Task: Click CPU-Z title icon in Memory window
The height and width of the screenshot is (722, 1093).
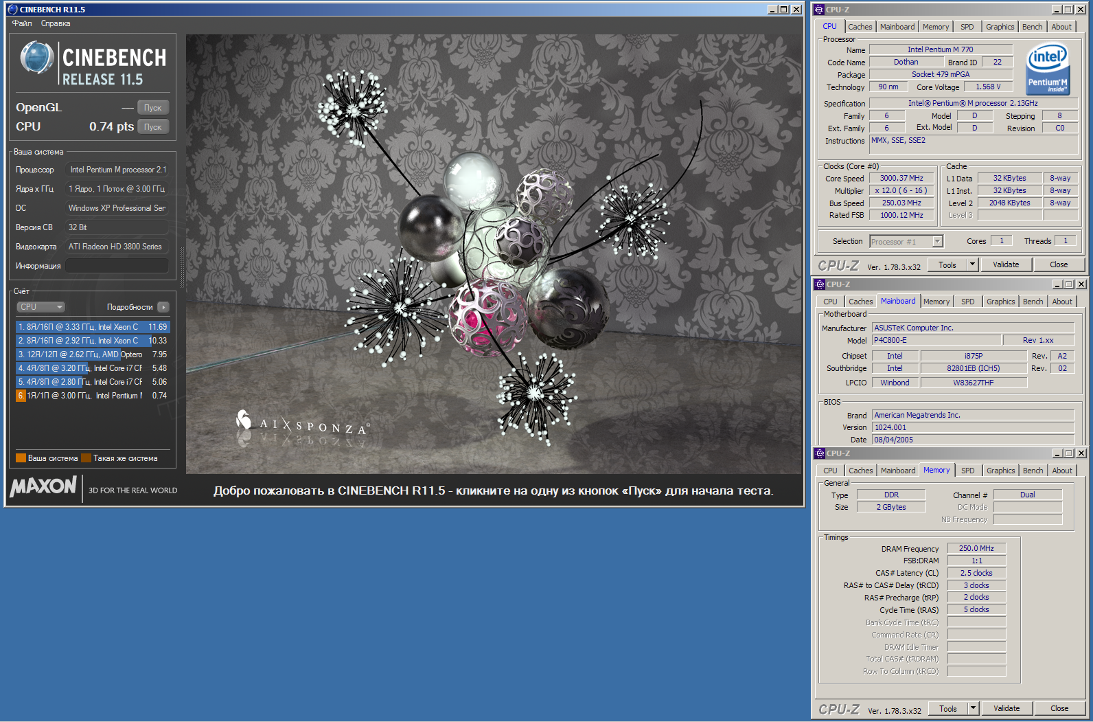Action: (x=819, y=453)
